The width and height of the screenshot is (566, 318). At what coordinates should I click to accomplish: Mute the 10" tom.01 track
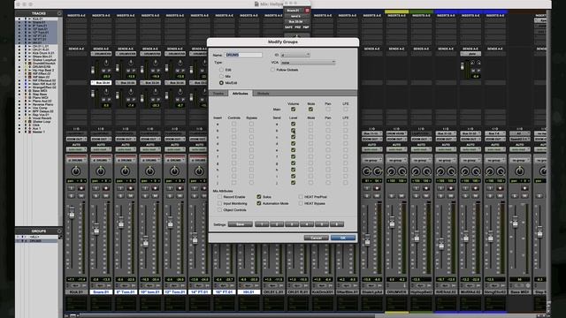coord(155,196)
